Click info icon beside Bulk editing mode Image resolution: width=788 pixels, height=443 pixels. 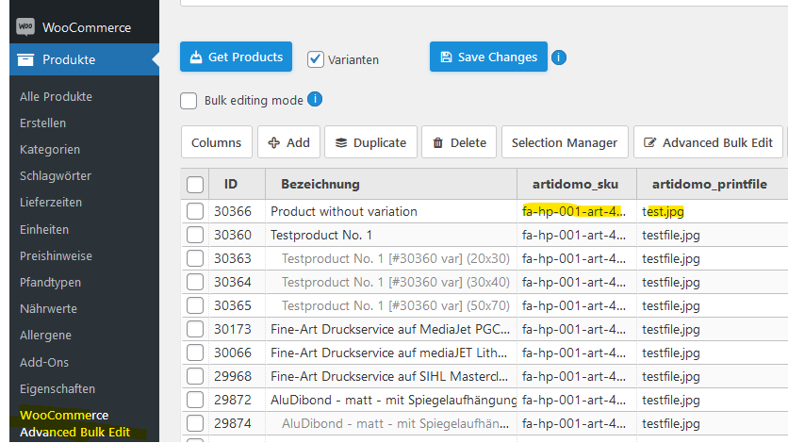click(x=315, y=100)
